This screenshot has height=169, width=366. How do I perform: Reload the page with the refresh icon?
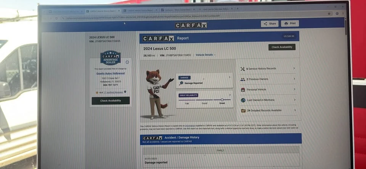[56, 18]
